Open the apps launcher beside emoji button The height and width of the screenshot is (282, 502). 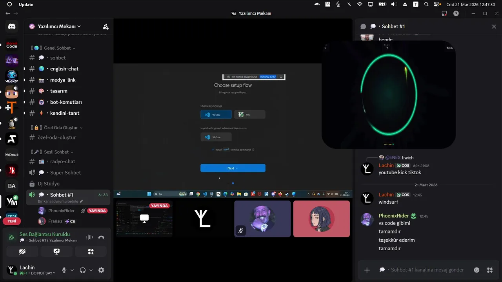coord(489,270)
